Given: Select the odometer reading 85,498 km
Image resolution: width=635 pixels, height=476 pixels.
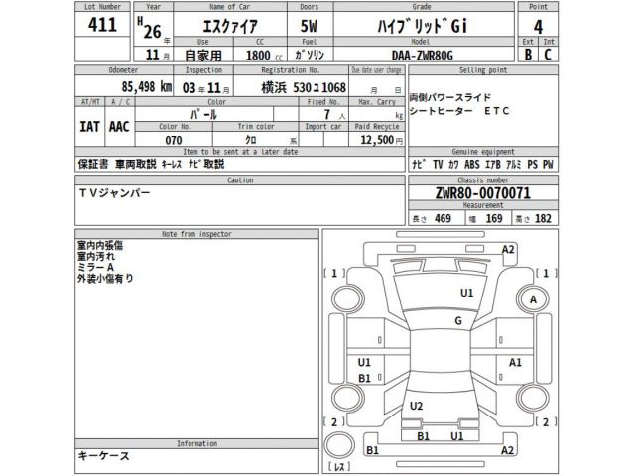Looking at the screenshot, I should point(147,86).
